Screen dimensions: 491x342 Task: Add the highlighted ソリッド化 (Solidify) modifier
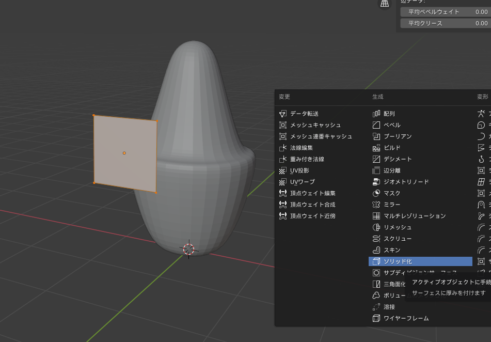[420, 261]
